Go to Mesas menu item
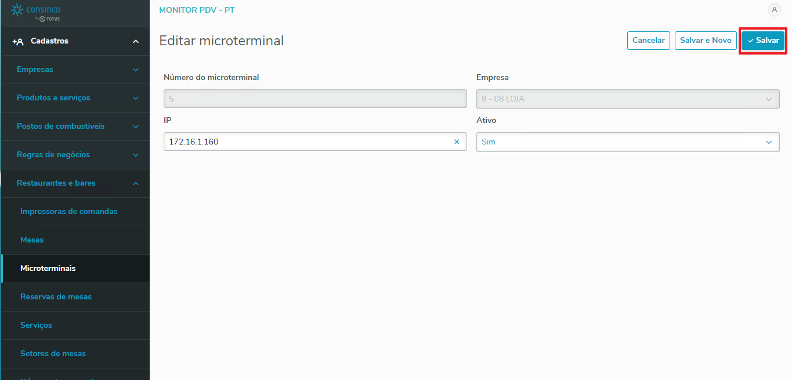This screenshot has width=792, height=380. tap(32, 240)
